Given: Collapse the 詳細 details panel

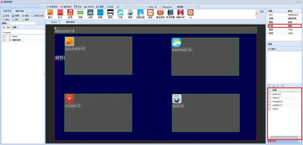Looking at the screenshot, I should (299, 44).
